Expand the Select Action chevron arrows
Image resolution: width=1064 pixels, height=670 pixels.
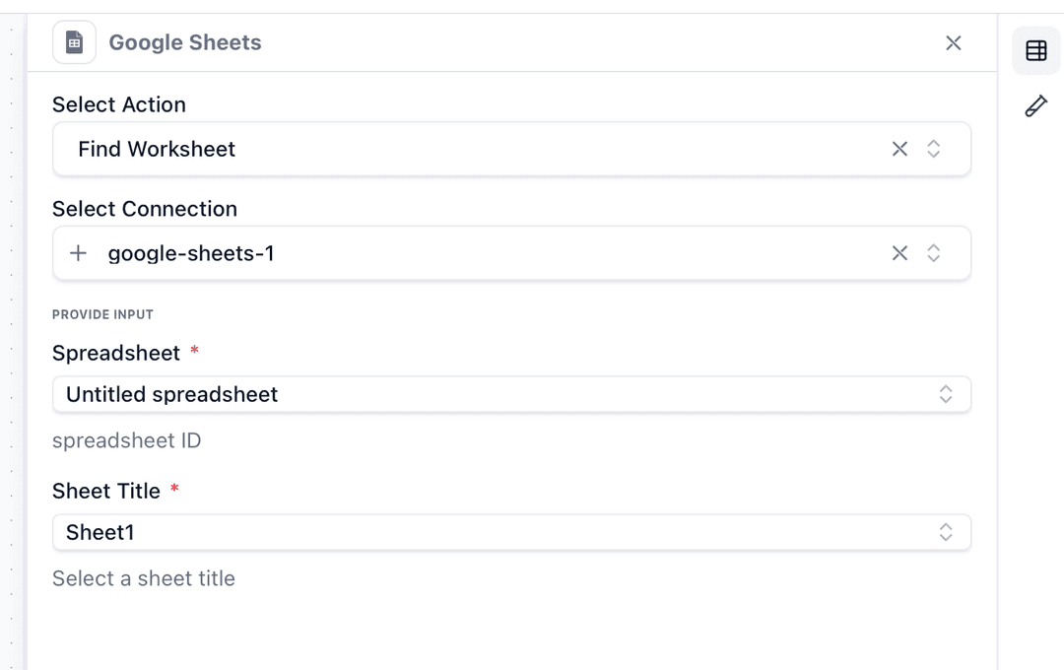point(933,149)
